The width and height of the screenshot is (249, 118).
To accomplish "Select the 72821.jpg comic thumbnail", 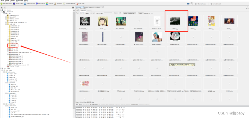I will click(x=211, y=21).
